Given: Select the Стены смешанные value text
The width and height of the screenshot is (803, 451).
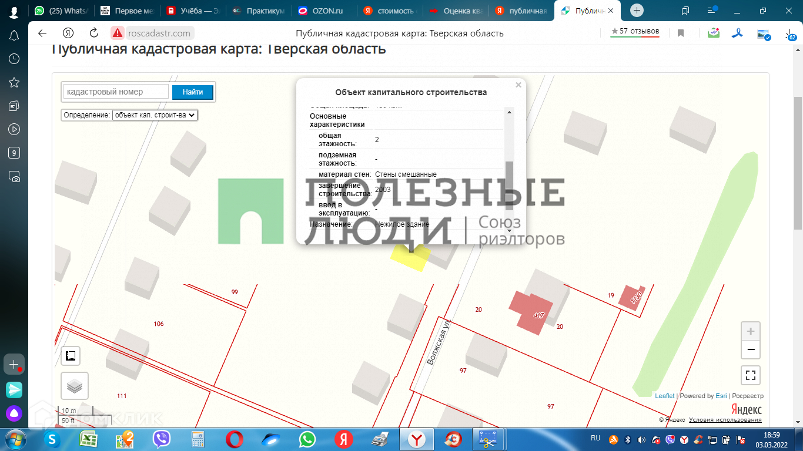Looking at the screenshot, I should (406, 174).
